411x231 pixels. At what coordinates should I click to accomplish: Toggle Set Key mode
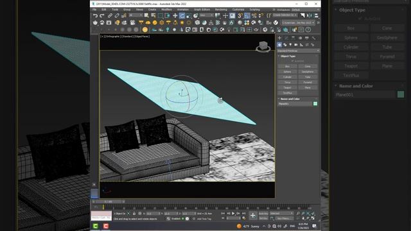coord(263,218)
